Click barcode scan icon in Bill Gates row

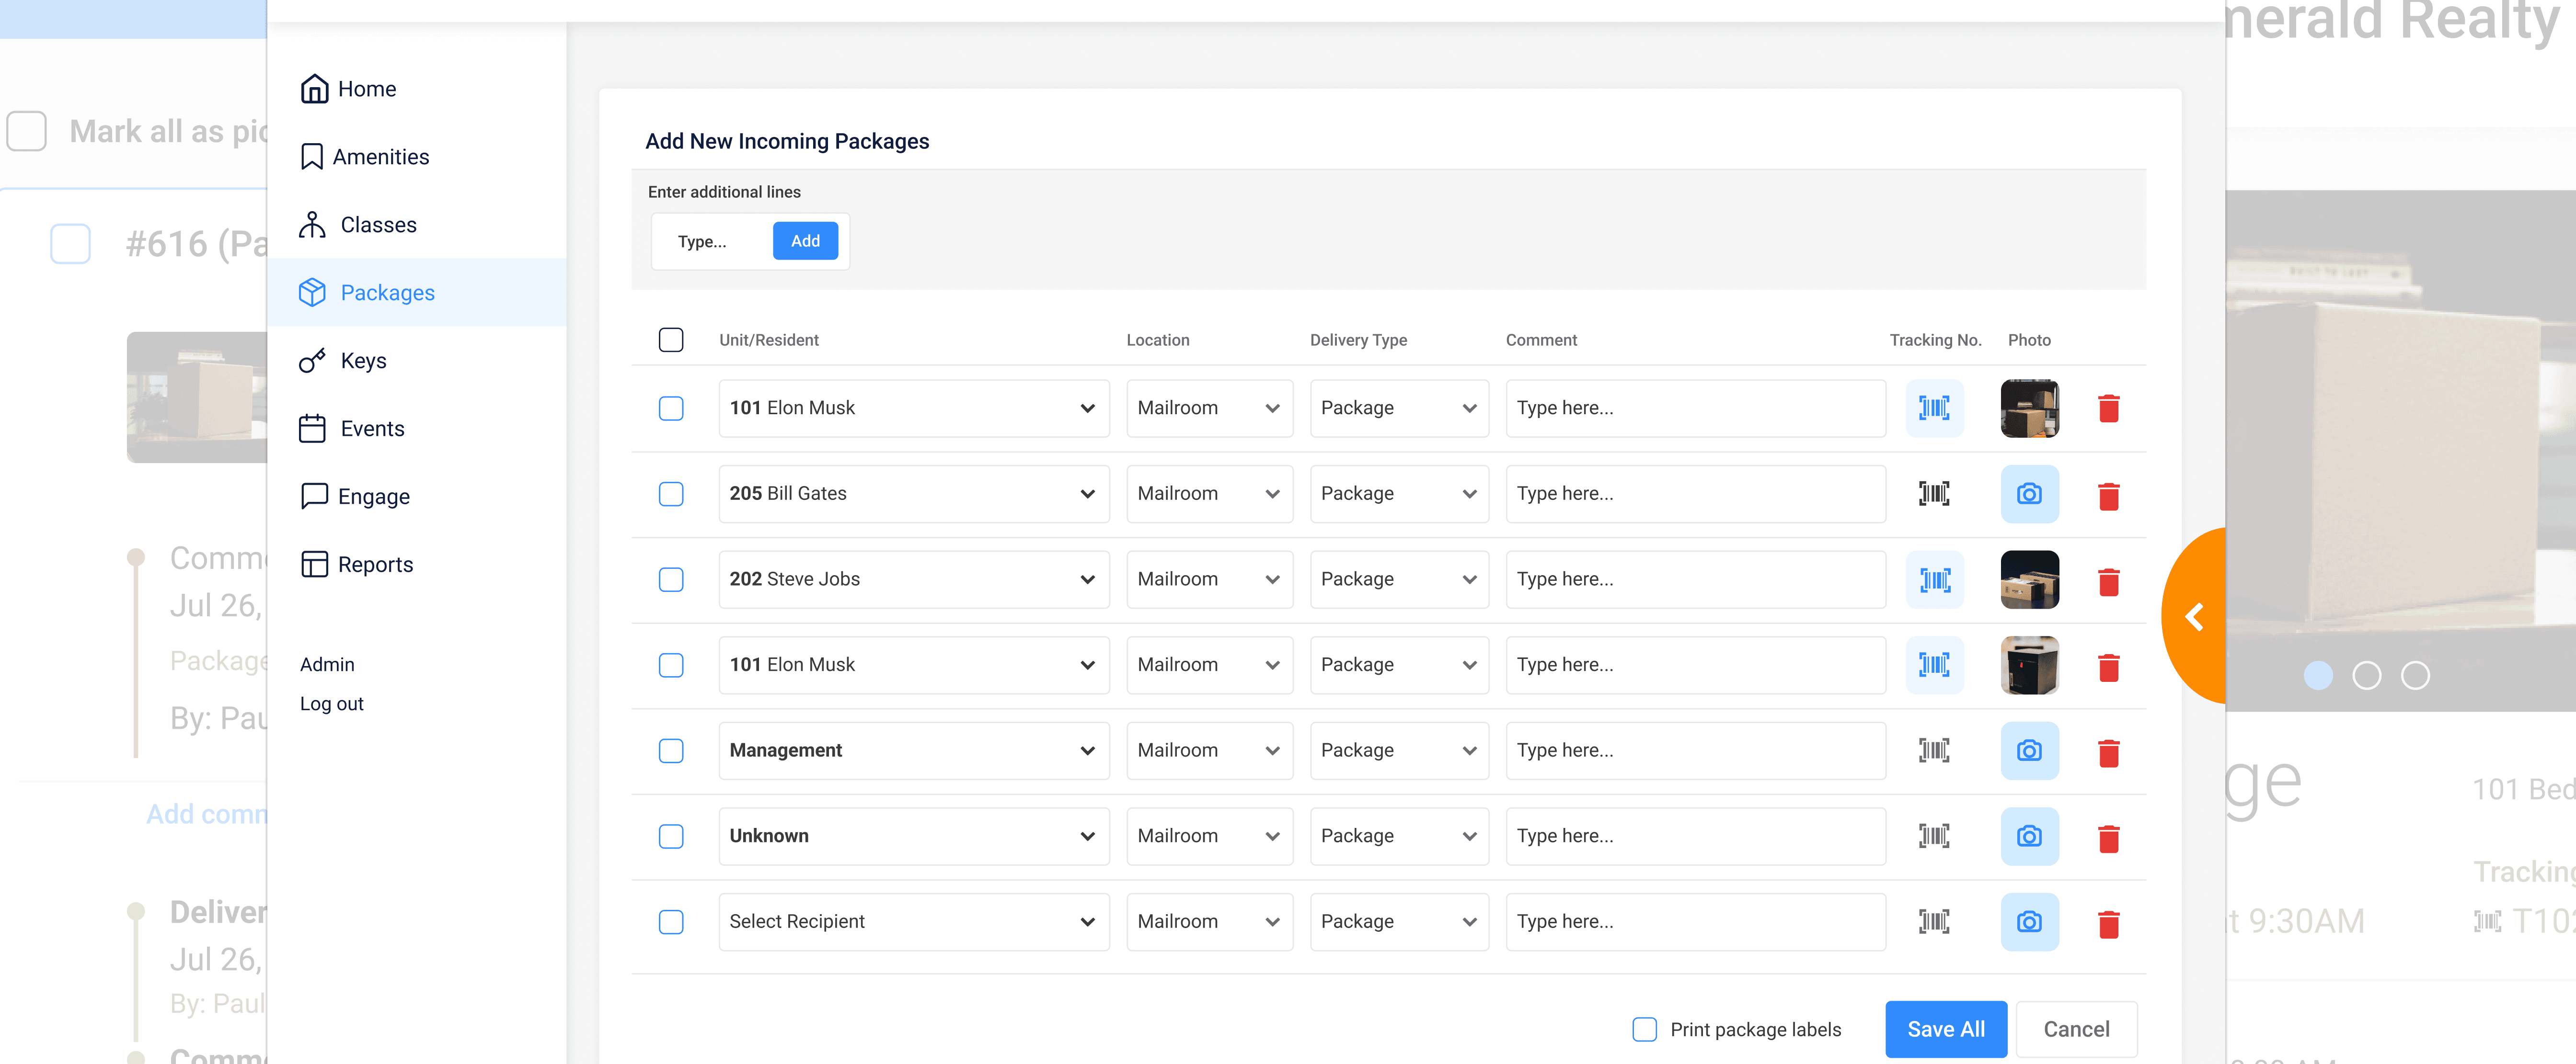1933,494
